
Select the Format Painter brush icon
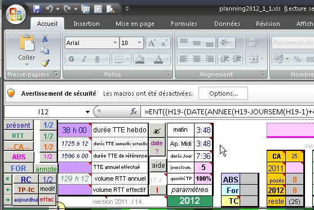tap(45, 63)
